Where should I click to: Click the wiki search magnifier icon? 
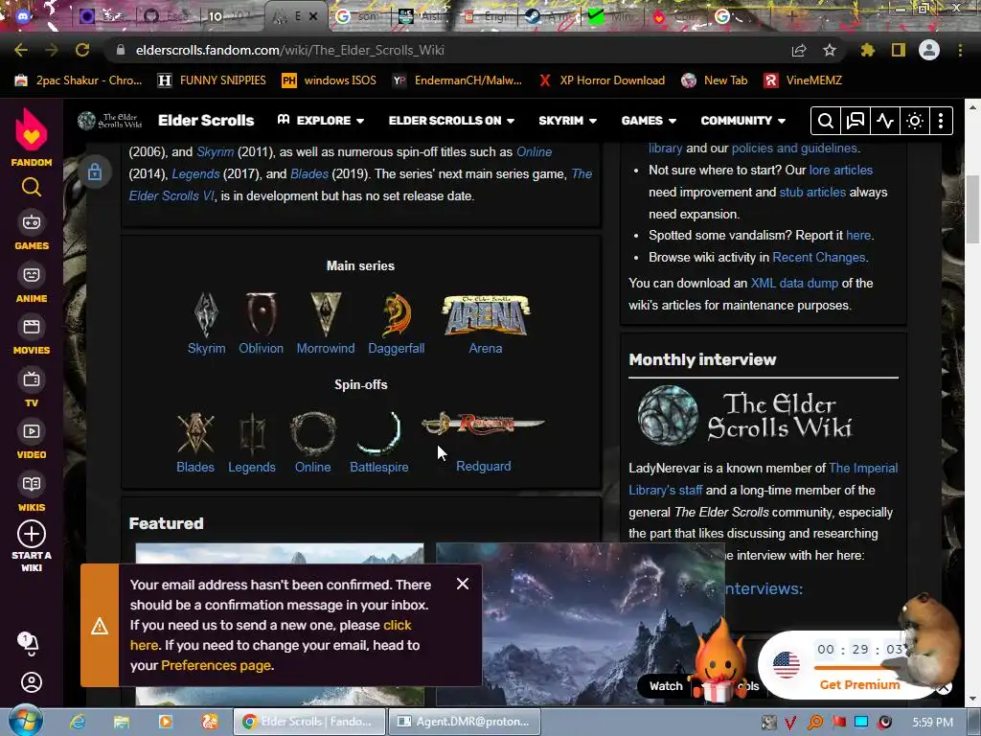[x=825, y=121]
